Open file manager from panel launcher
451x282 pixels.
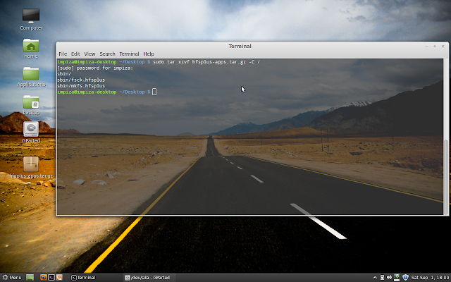click(x=59, y=277)
